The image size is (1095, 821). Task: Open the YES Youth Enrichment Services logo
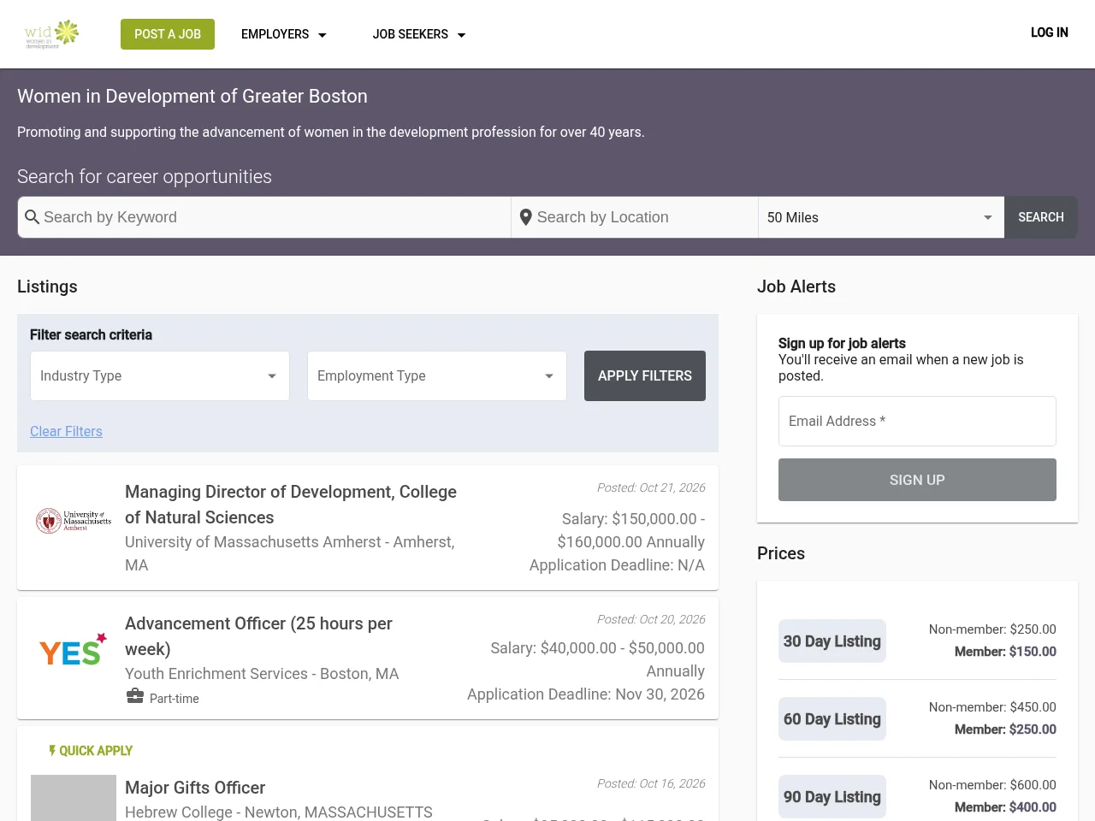tap(74, 650)
